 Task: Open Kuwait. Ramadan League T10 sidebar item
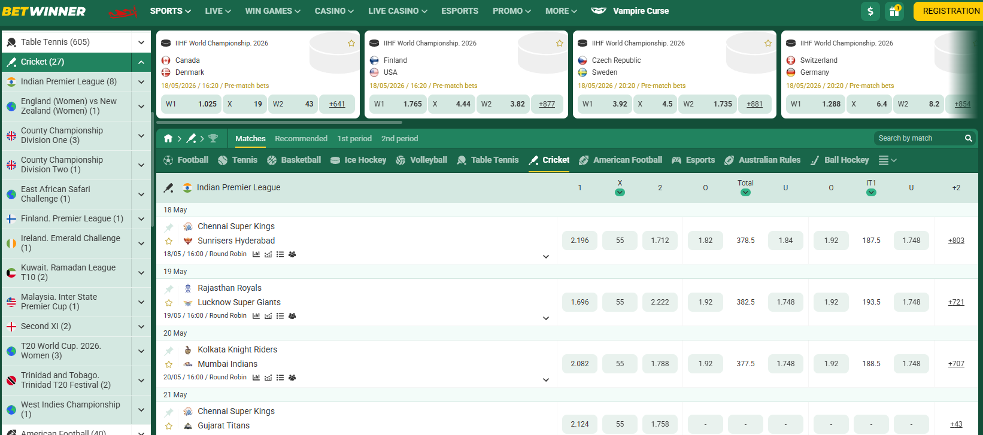click(x=66, y=272)
